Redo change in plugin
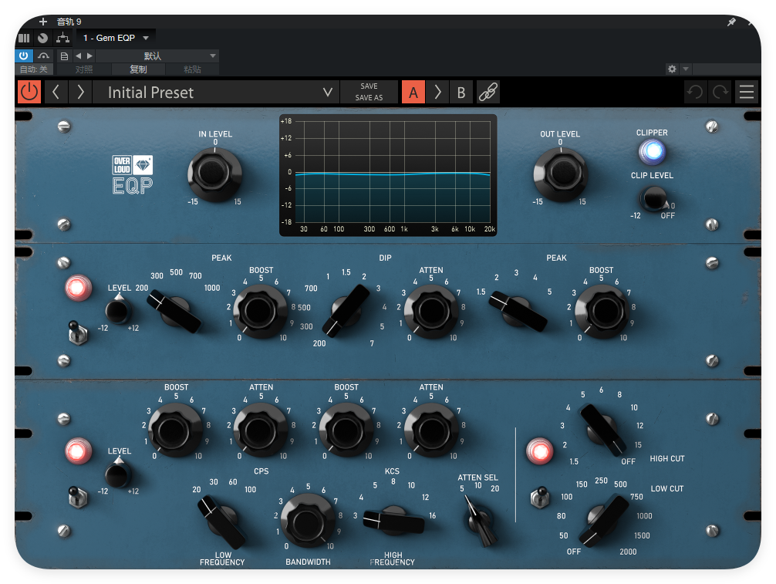The width and height of the screenshot is (776, 584). pyautogui.click(x=720, y=92)
